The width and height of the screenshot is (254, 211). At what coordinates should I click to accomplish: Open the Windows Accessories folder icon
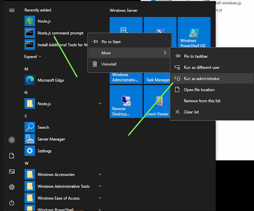tap(30, 174)
